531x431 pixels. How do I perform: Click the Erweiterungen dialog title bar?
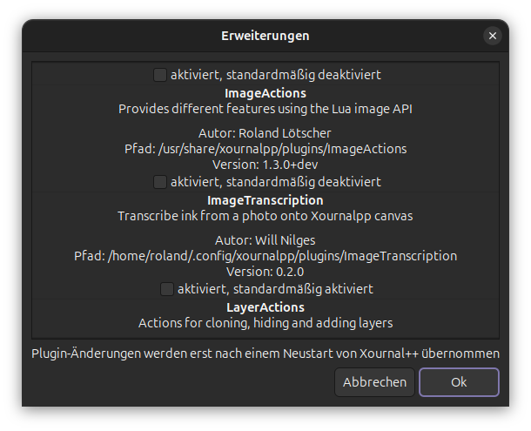click(x=265, y=36)
